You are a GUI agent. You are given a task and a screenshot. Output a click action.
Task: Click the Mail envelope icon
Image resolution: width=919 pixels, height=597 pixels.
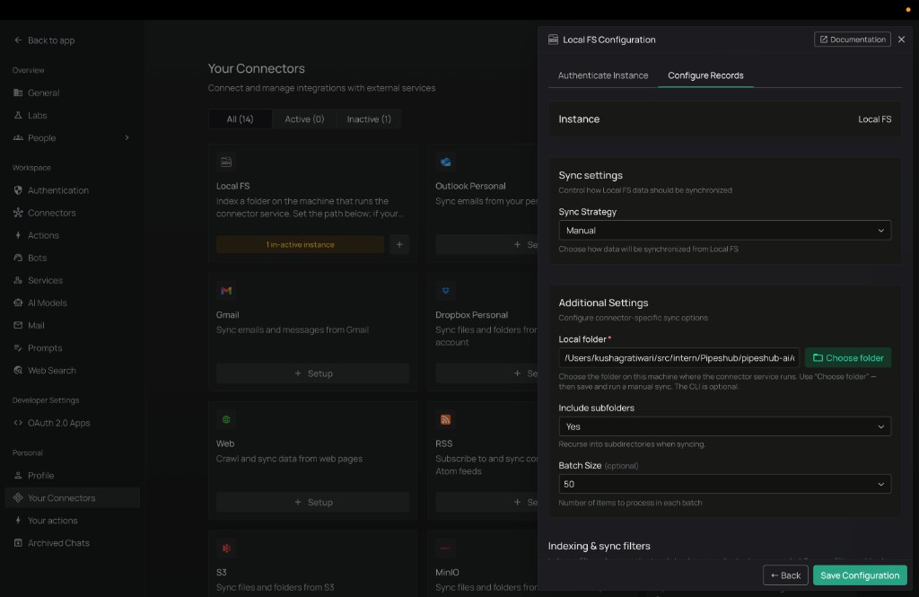coord(18,325)
